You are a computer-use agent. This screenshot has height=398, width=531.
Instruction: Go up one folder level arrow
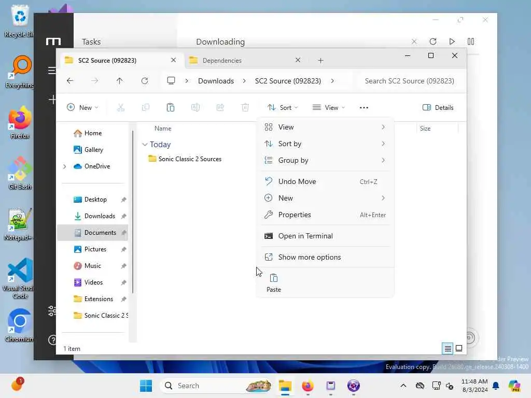point(120,81)
